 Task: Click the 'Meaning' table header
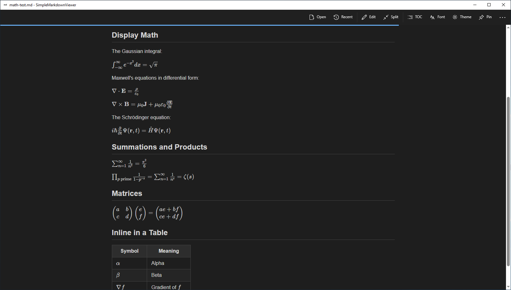[x=169, y=251]
